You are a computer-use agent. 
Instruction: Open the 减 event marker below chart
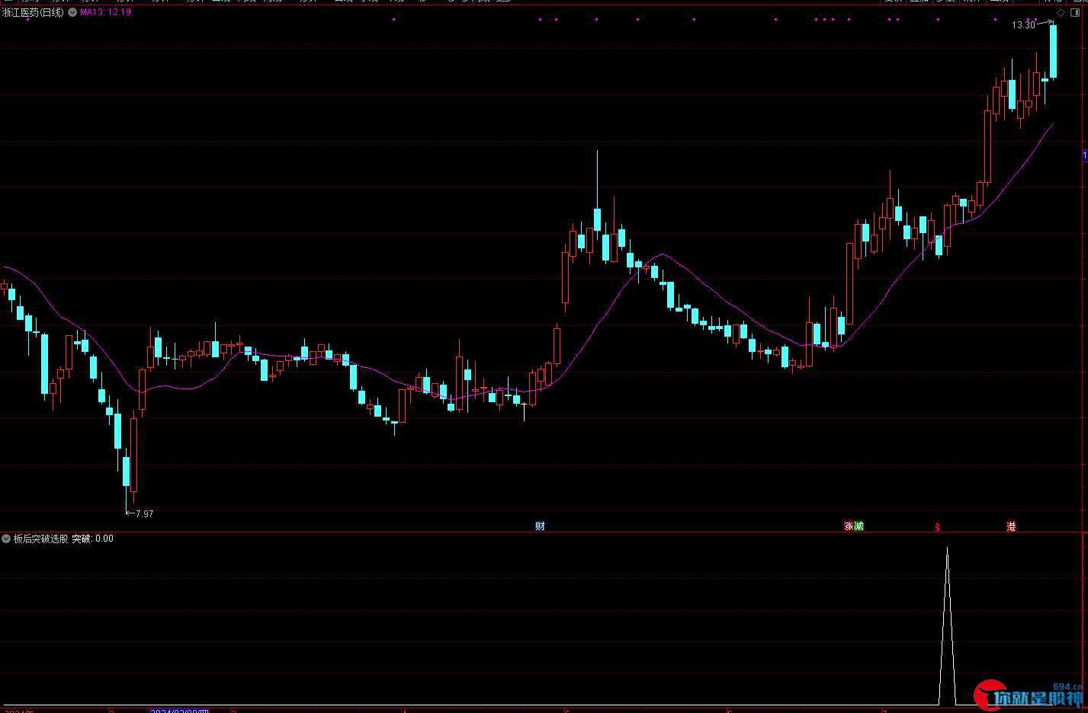coord(859,526)
